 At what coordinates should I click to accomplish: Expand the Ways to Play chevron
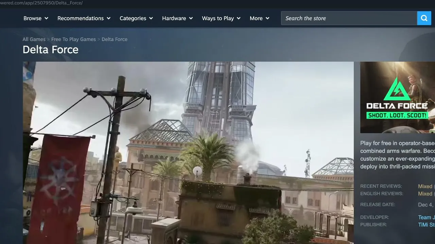(239, 18)
